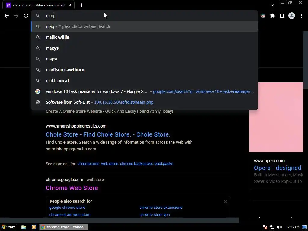Toggle the side panel icon
Image resolution: width=308 pixels, height=231 pixels.
(282, 16)
